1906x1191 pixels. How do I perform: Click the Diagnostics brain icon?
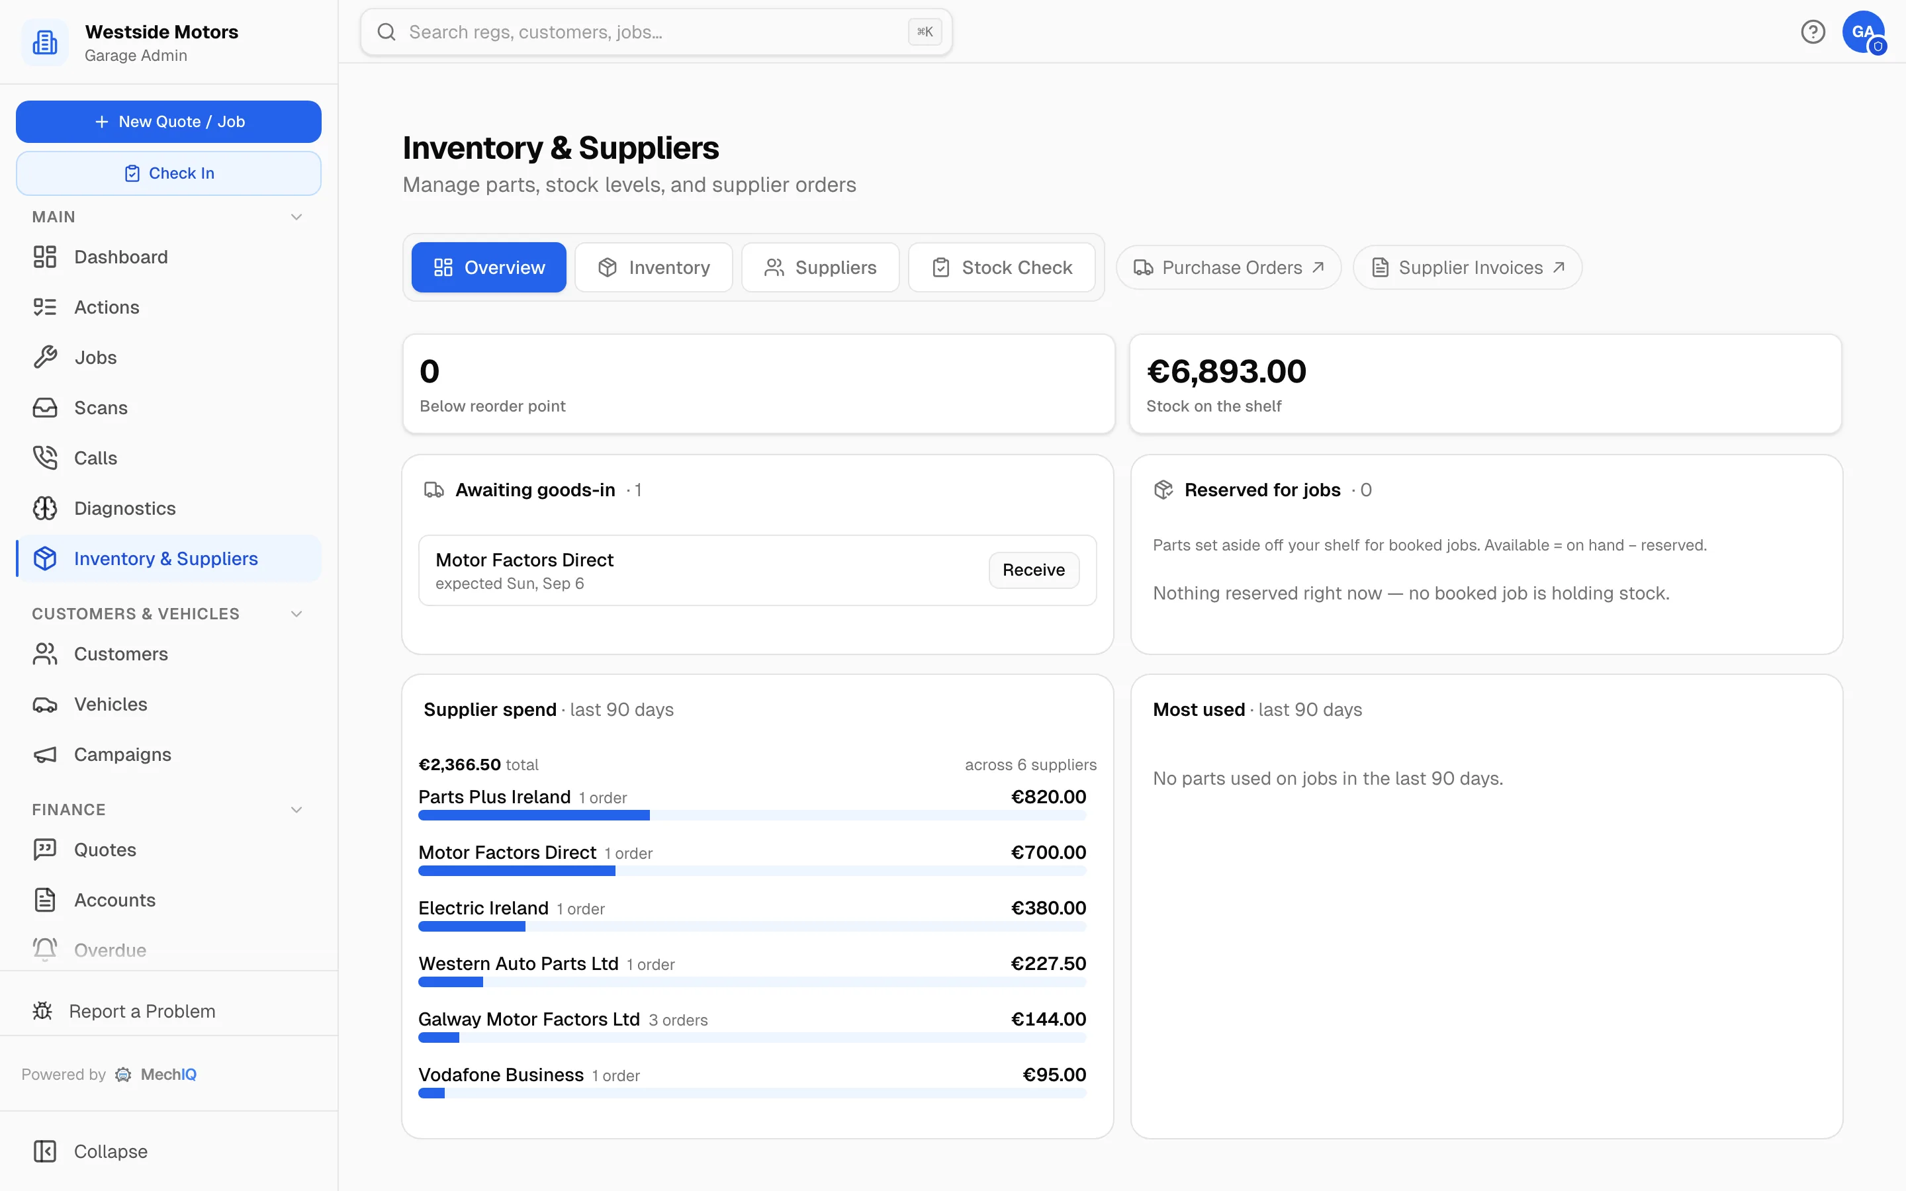tap(45, 508)
